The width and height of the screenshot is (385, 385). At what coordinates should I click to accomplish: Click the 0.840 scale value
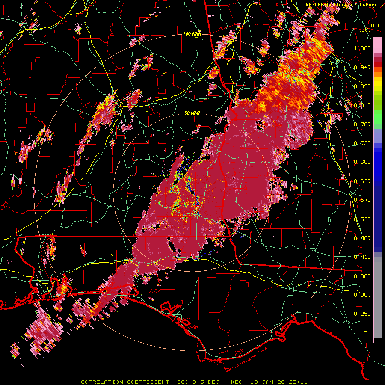(362, 105)
